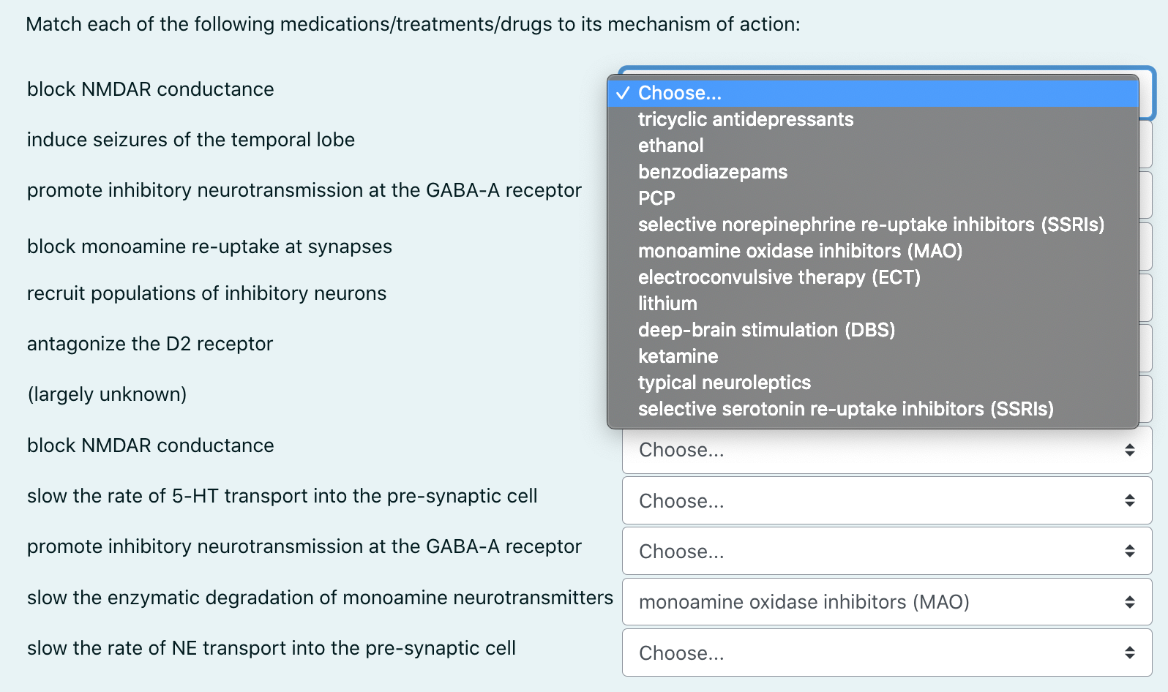This screenshot has height=692, width=1168.
Task: Select "PCP" from the dropdown options
Action: (656, 198)
